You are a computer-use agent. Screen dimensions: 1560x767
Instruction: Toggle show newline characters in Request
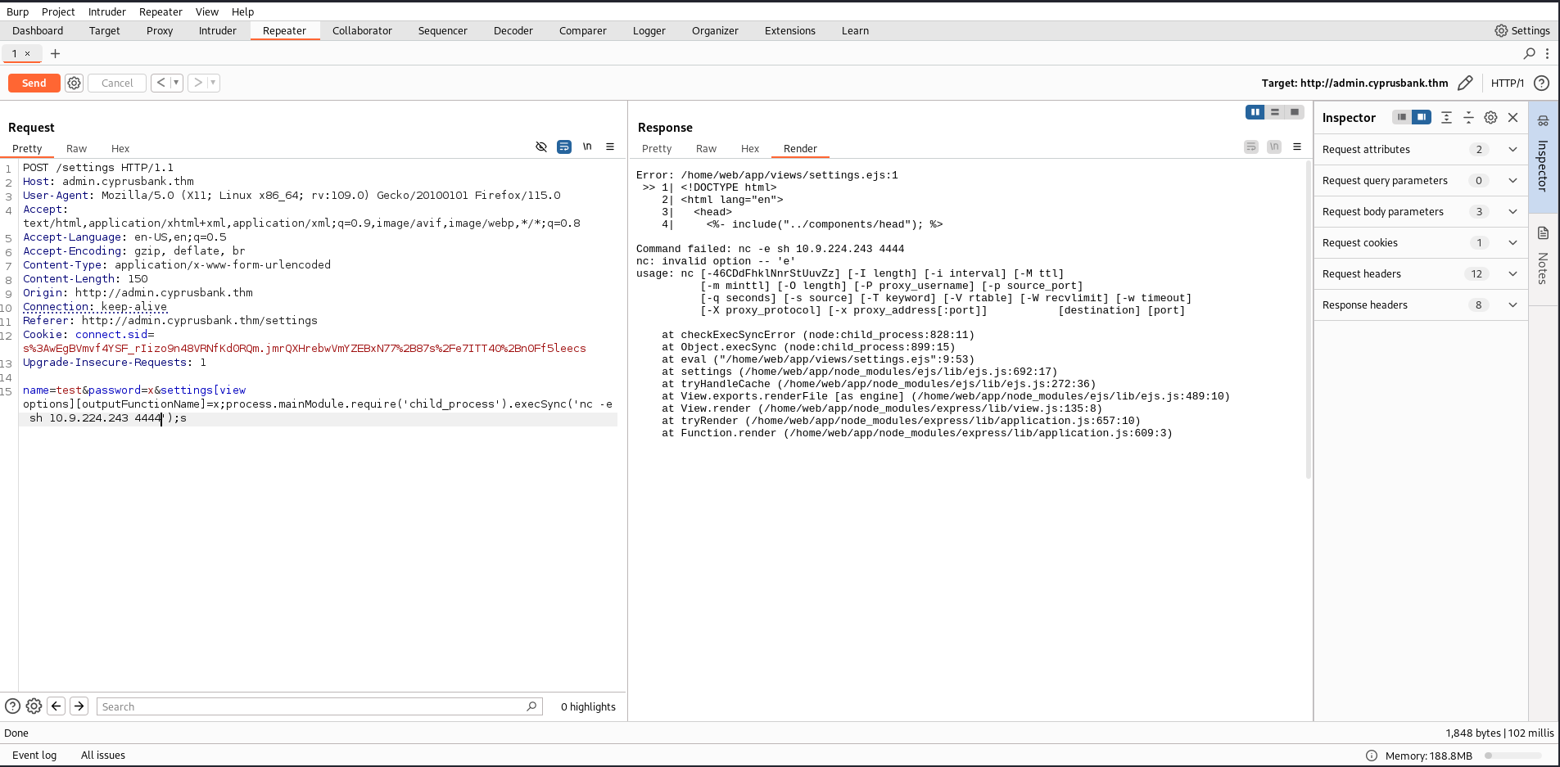pos(587,147)
